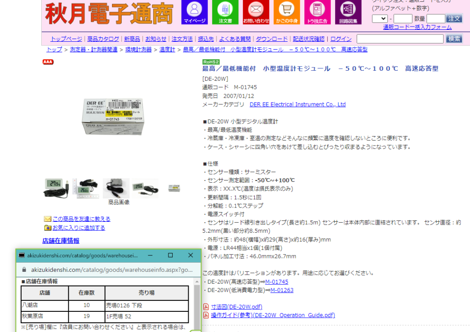Screen dimensions: 470x332
Task: Open 寸法図(DE-20W.pdf) link
Action: click(236, 307)
